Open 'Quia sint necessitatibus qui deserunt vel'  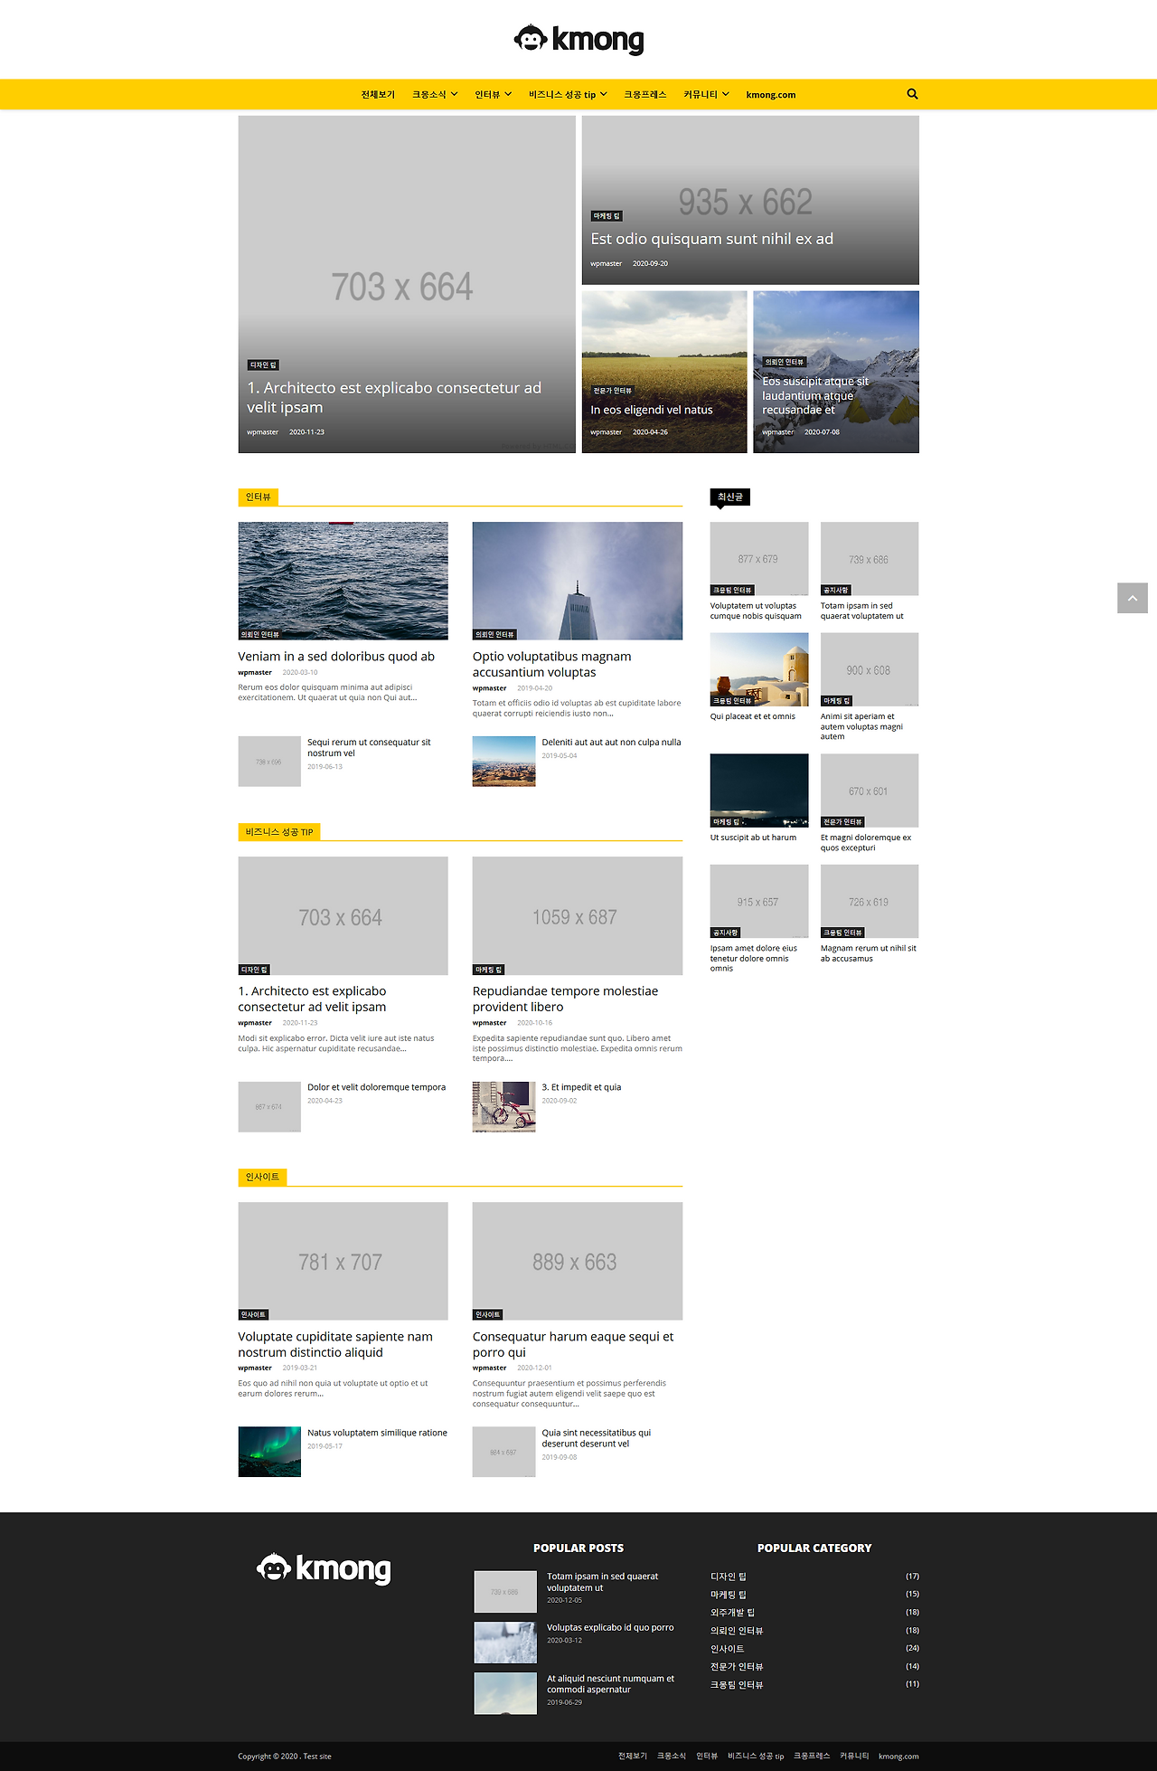(597, 1438)
